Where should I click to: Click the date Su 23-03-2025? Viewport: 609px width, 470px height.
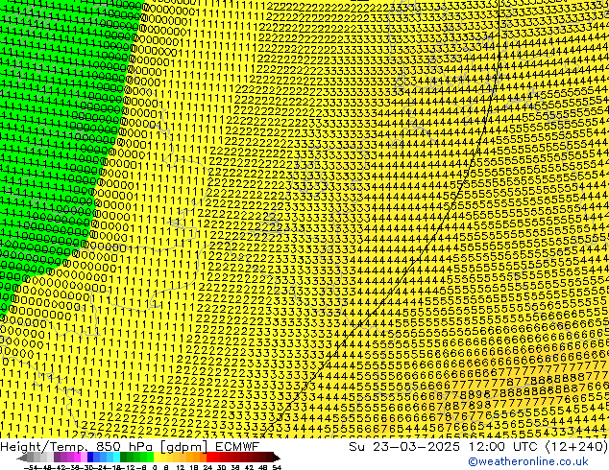(x=404, y=447)
